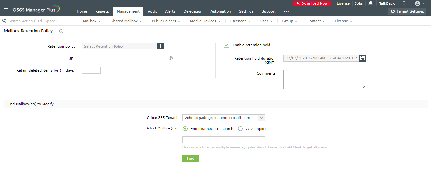Expand the User dropdown menu
Screen dimensions: 431x184
pyautogui.click(x=266, y=21)
